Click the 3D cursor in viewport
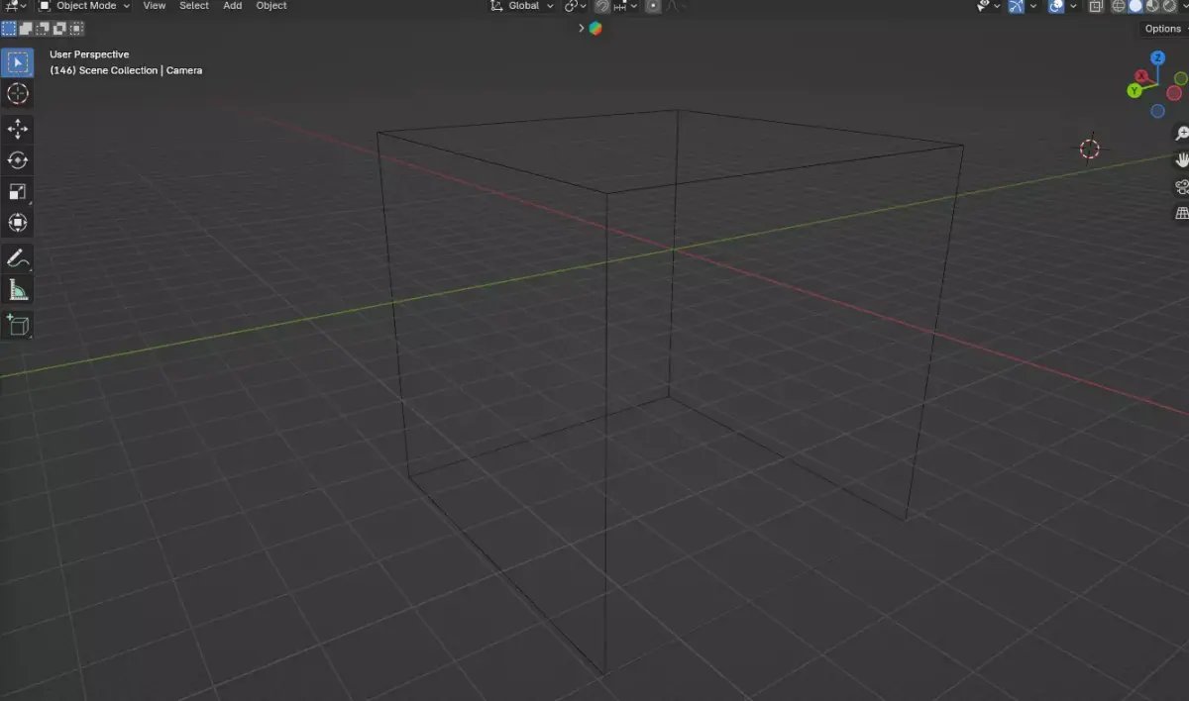This screenshot has height=701, width=1189. click(1090, 149)
